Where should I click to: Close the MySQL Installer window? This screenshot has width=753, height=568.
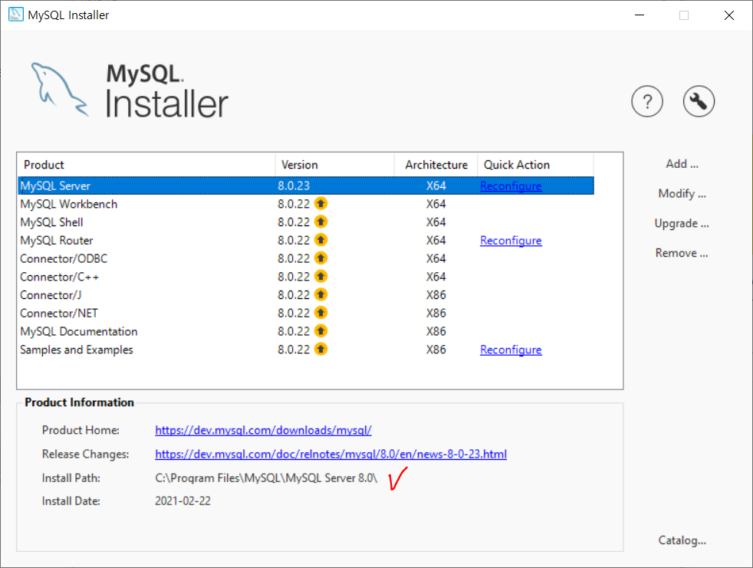[729, 15]
